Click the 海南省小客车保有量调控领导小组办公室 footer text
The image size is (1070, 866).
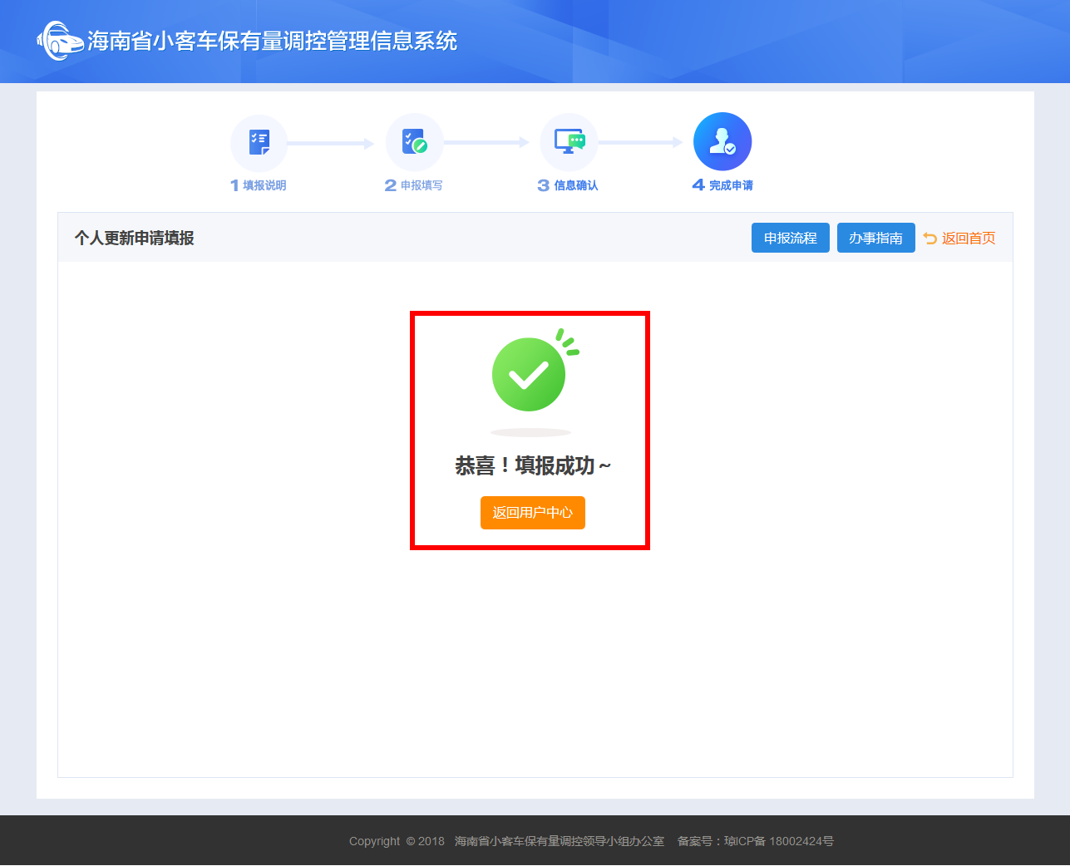(x=560, y=841)
